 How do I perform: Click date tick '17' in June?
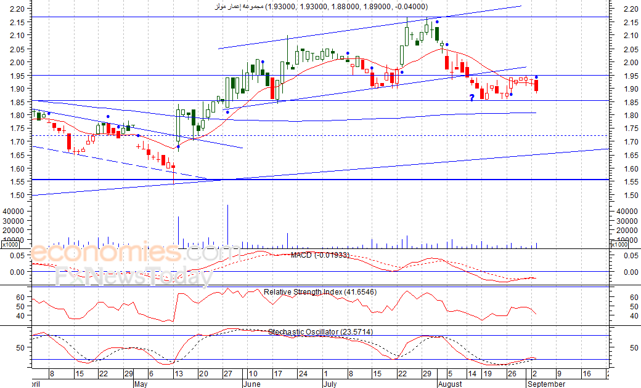pyautogui.click(x=278, y=374)
